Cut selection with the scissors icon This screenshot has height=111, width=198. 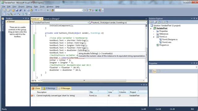pos(25,10)
